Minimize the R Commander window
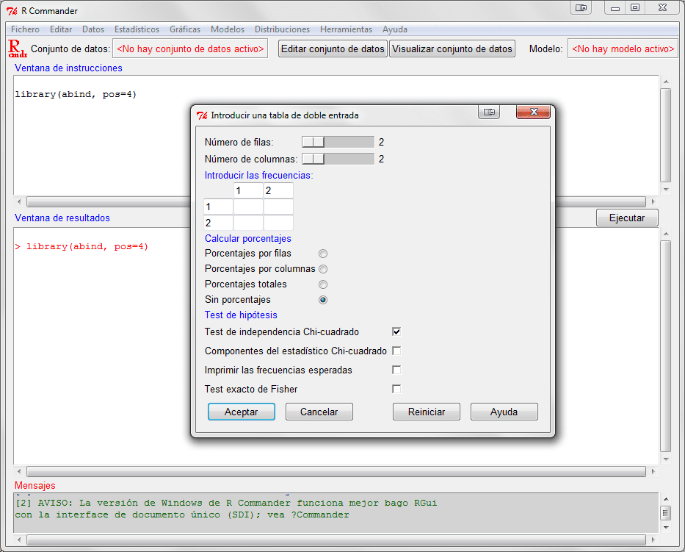This screenshot has width=685, height=552. 615,8
